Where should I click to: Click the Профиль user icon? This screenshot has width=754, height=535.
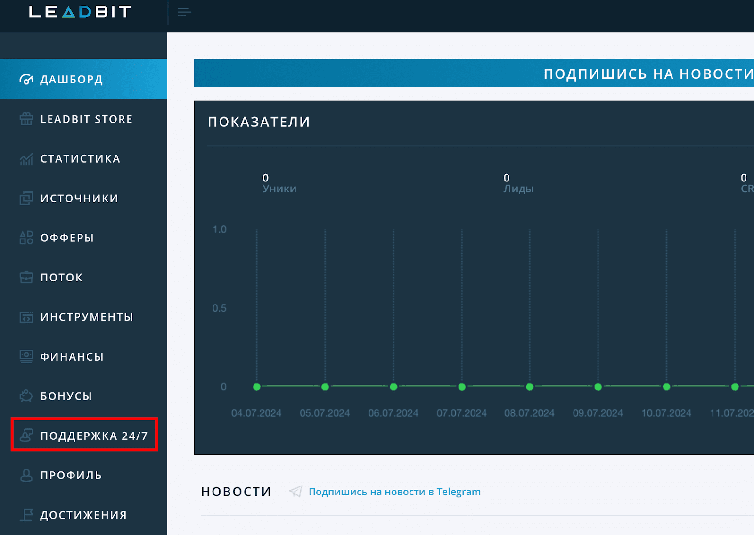(26, 475)
